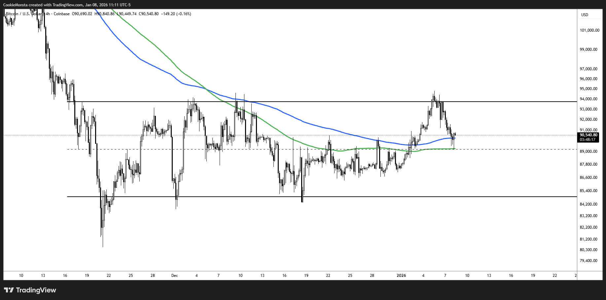Select the 4h interval label in legend
The height and width of the screenshot is (300, 606).
tap(48, 14)
